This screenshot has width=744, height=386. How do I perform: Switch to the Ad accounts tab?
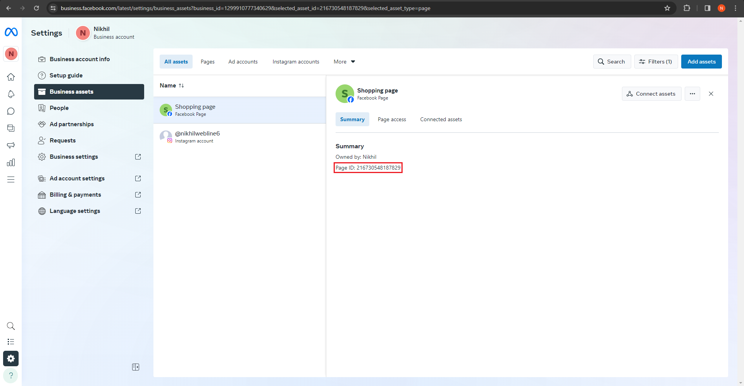(243, 62)
